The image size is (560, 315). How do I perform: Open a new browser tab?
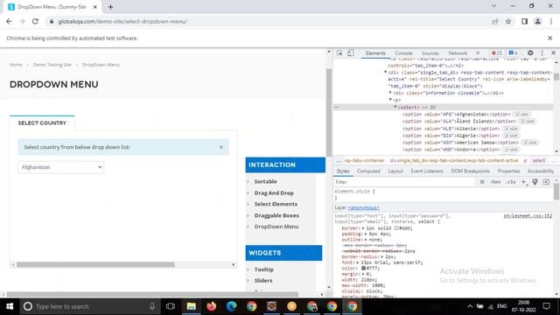[x=110, y=7]
